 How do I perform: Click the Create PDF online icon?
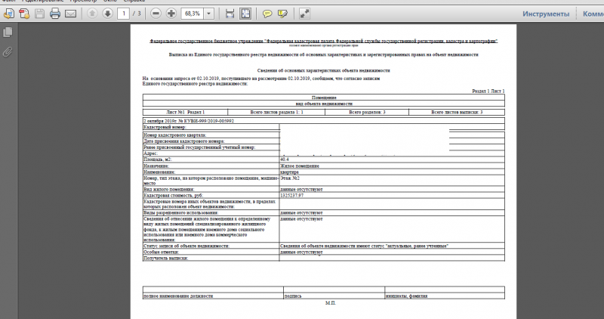[x=23, y=14]
